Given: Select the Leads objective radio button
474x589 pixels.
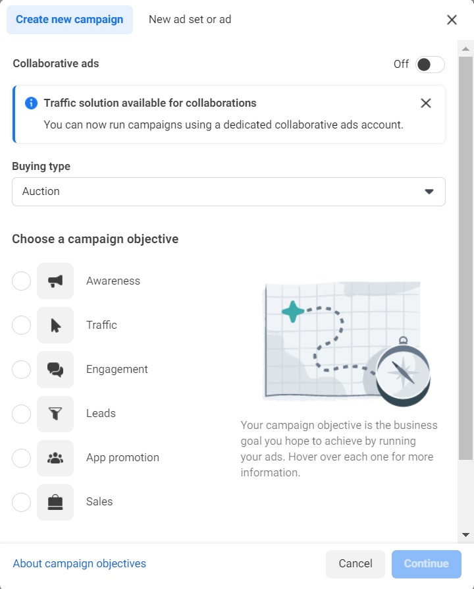Looking at the screenshot, I should click(x=22, y=414).
